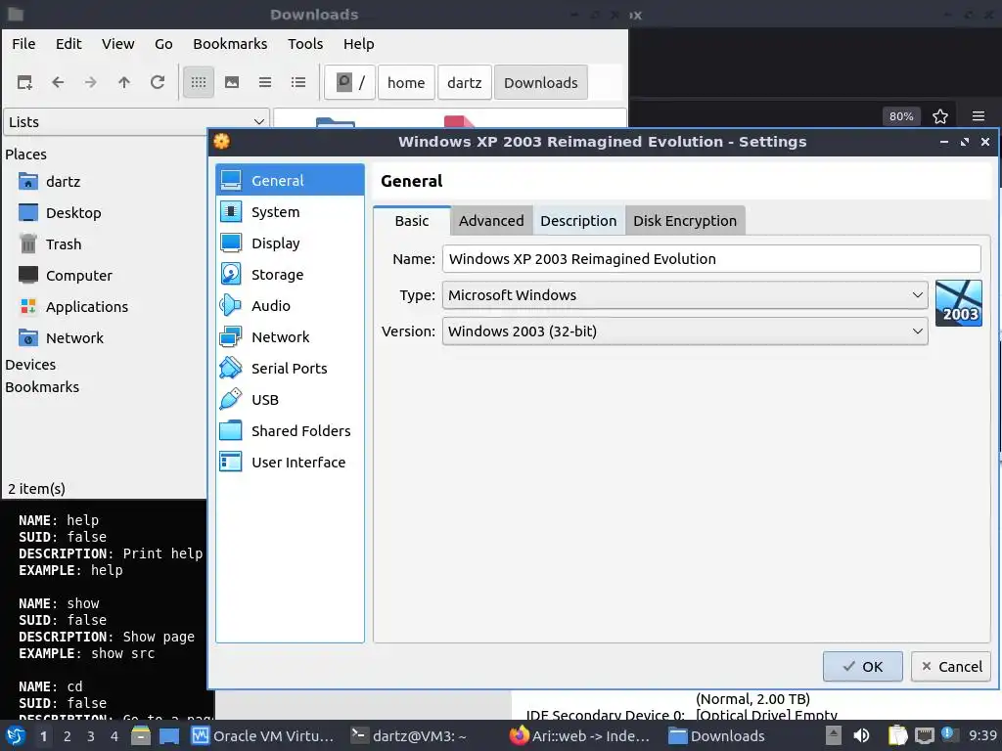Reload the Downloads folder view

[x=158, y=82]
